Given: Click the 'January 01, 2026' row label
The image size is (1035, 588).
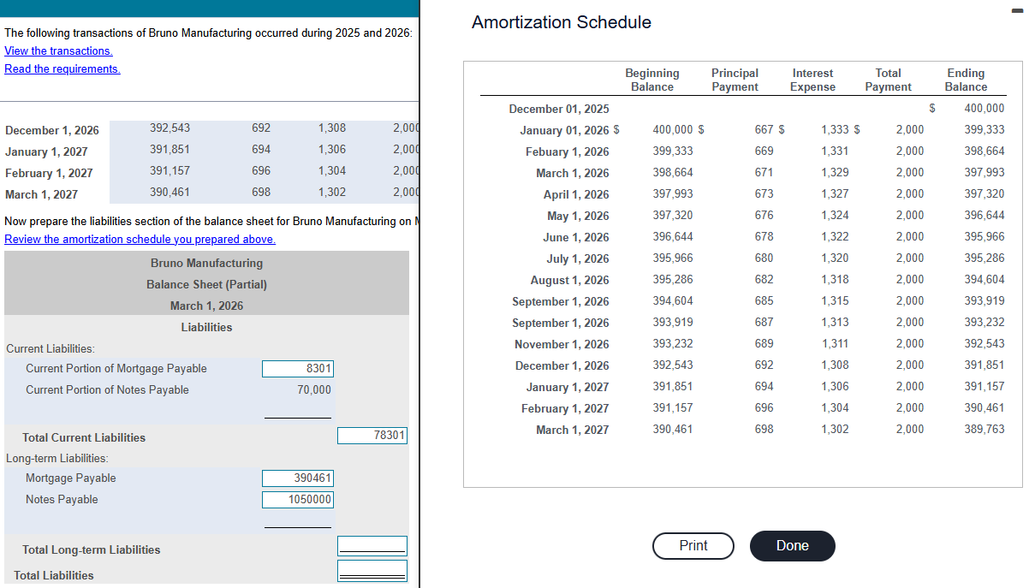Looking at the screenshot, I should tap(564, 130).
